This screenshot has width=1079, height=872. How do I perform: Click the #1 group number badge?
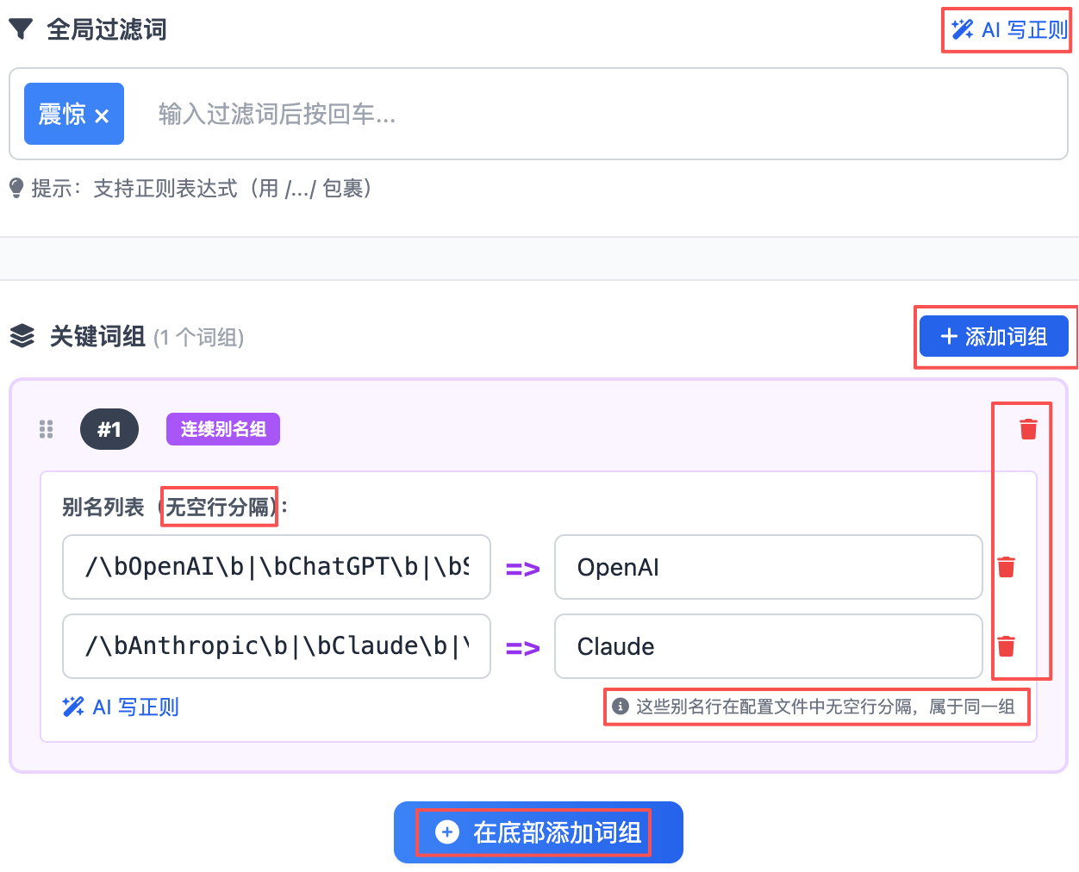coord(109,429)
